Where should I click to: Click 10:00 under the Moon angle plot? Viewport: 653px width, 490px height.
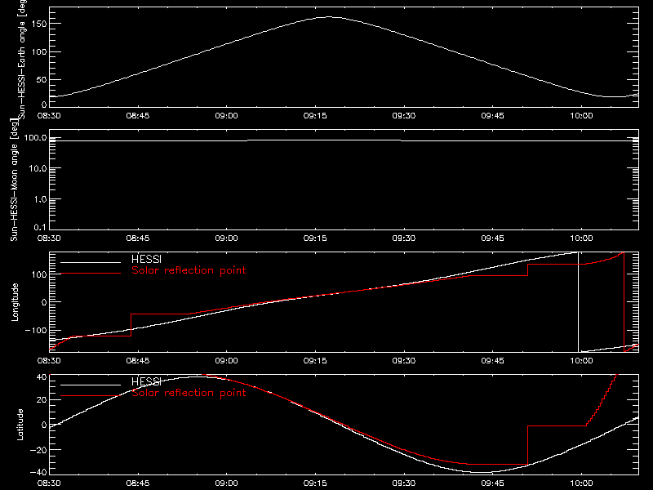pos(581,238)
